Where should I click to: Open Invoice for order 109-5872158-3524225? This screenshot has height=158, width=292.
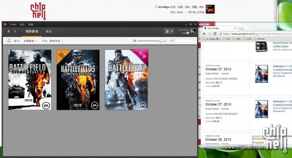225,109
